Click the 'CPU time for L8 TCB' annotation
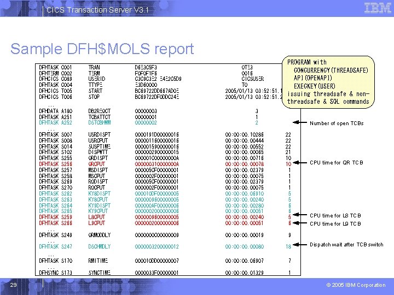The width and height of the screenshot is (394, 295). [335, 215]
